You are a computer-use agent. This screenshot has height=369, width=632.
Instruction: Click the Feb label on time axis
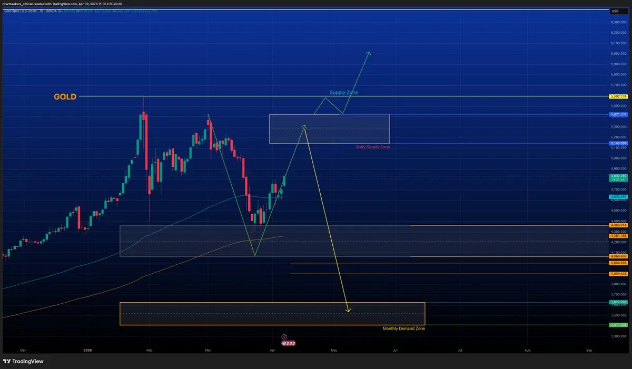(149, 350)
